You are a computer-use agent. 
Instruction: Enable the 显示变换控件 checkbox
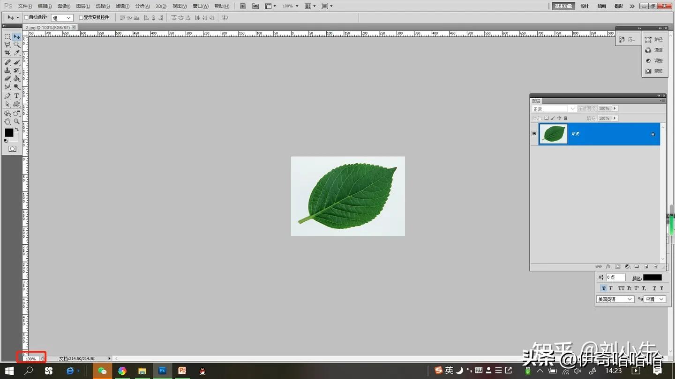click(x=81, y=17)
